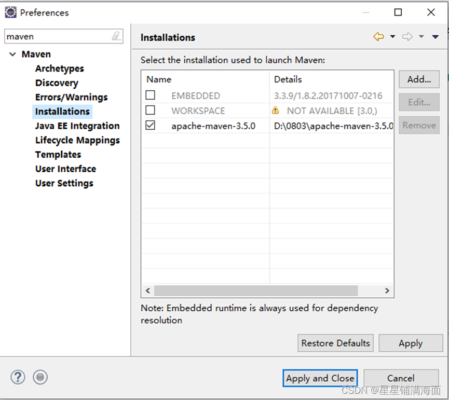Click the scroll left arrow of table
449x400 pixels.
point(148,291)
